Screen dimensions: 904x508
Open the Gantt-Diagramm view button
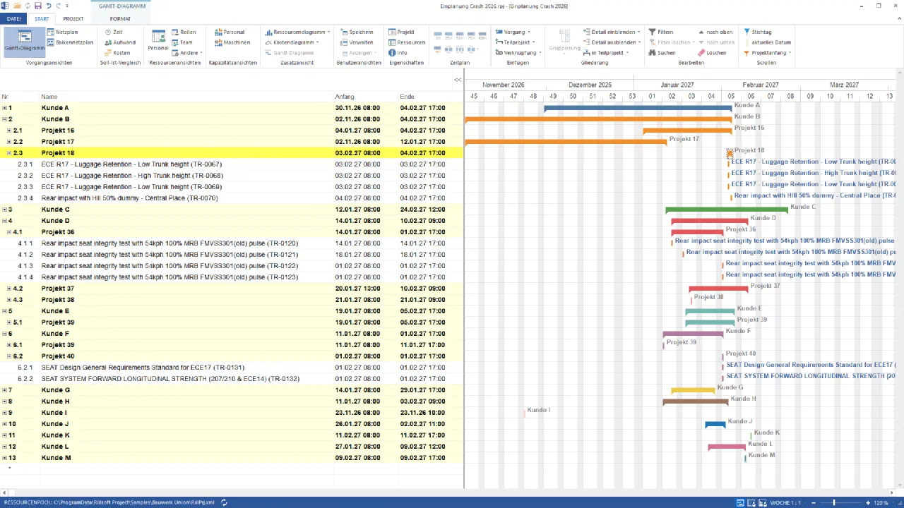pyautogui.click(x=25, y=42)
